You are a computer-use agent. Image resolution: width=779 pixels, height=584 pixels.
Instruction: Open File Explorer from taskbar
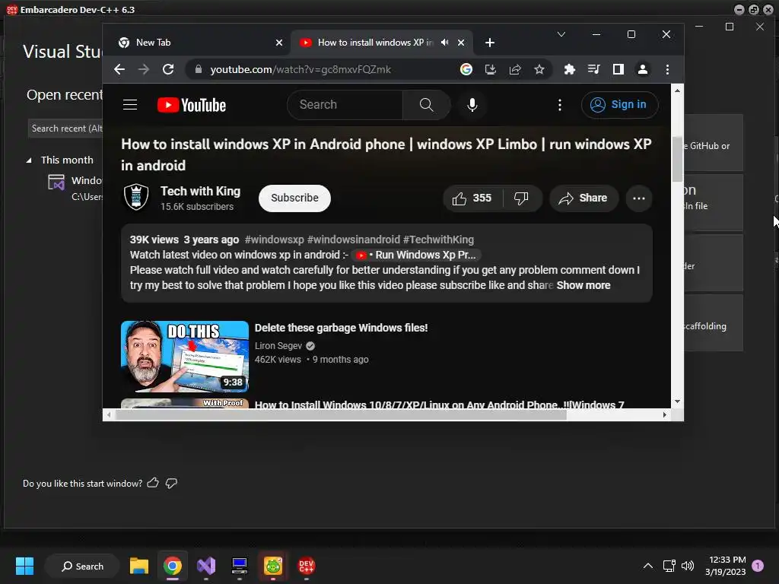(139, 566)
